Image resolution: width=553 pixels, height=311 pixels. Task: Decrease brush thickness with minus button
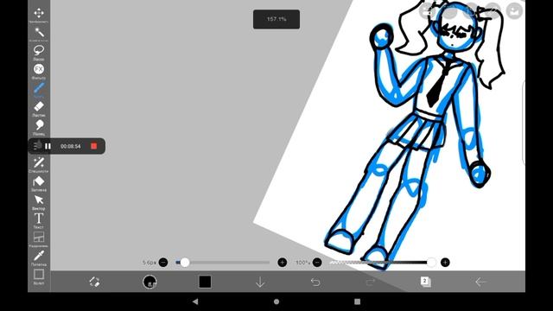pos(163,263)
